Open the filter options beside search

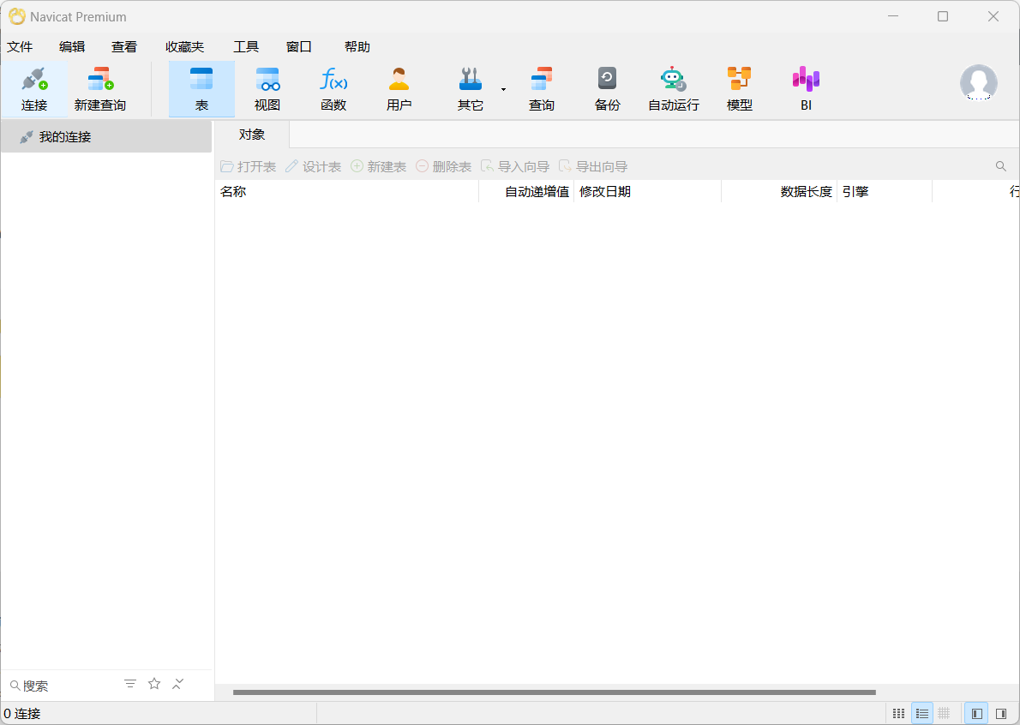point(130,684)
